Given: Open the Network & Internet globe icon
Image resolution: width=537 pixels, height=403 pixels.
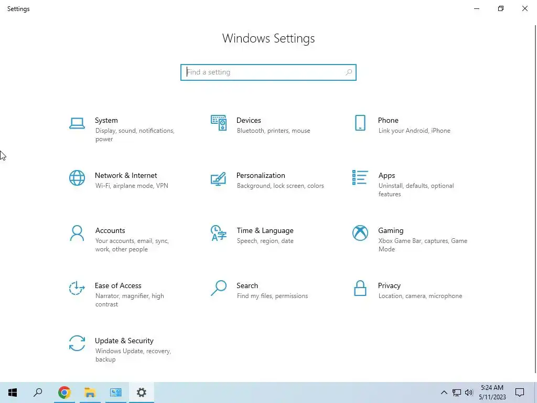Looking at the screenshot, I should [77, 178].
